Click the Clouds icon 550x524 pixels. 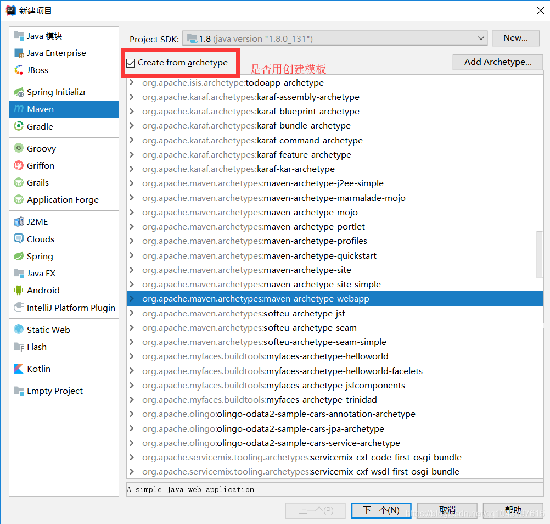coord(19,239)
